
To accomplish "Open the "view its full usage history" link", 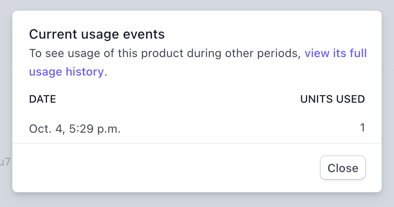I will pos(335,54).
